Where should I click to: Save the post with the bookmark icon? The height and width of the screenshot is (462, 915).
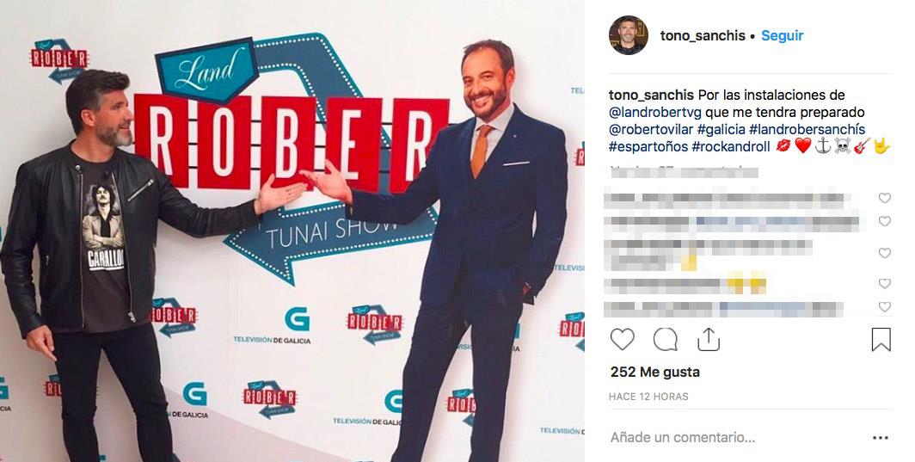pos(881,339)
